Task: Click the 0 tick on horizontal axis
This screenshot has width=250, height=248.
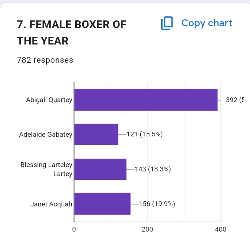Action: [x=74, y=229]
